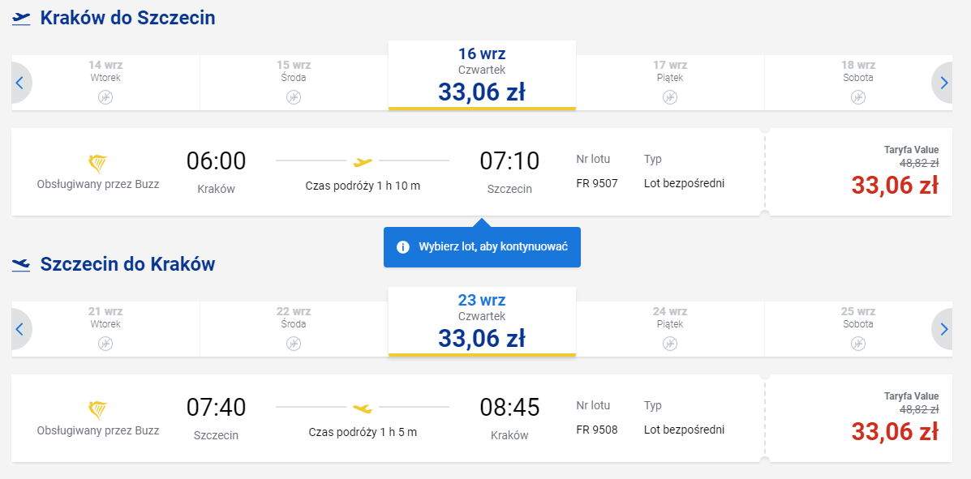Click Czas podróży 1 h 5 m
The width and height of the screenshot is (971, 479).
(363, 431)
